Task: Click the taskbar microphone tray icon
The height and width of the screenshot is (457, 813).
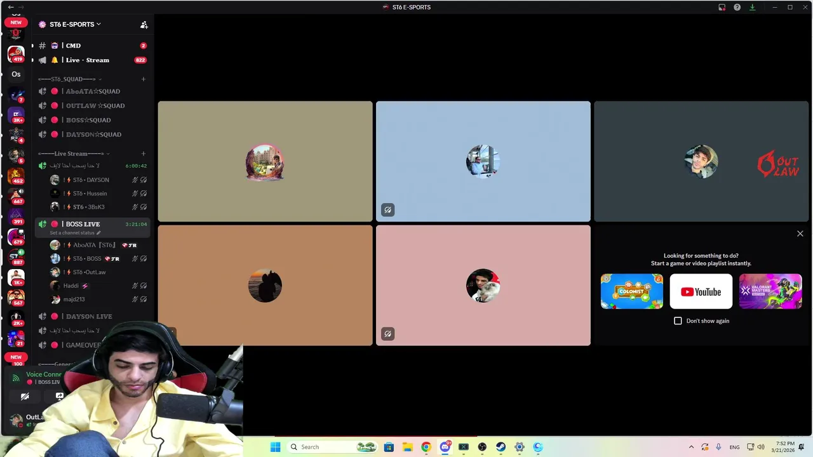Action: (x=718, y=447)
